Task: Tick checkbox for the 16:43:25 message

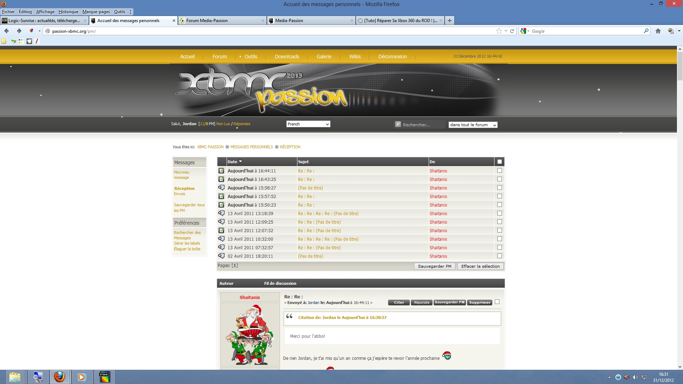Action: (x=499, y=179)
